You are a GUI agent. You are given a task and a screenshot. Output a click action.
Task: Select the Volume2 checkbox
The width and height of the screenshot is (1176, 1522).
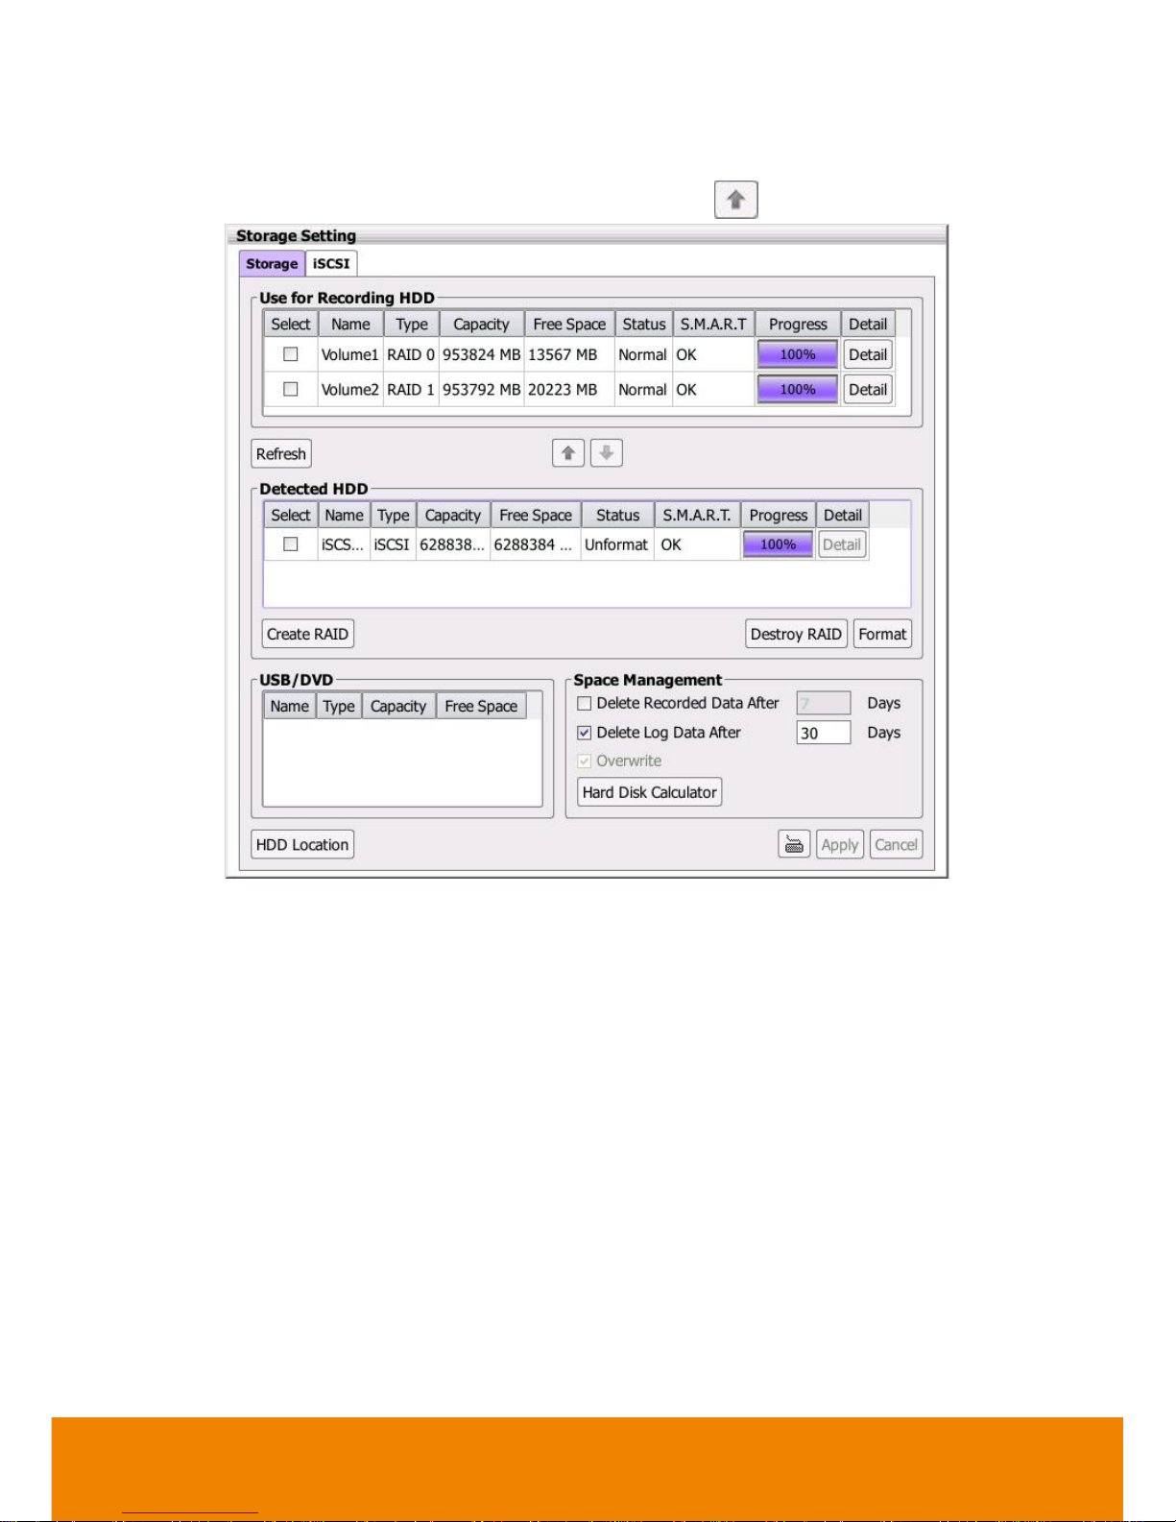click(290, 389)
